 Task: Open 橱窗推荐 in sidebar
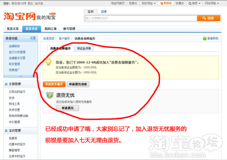tap(14, 150)
